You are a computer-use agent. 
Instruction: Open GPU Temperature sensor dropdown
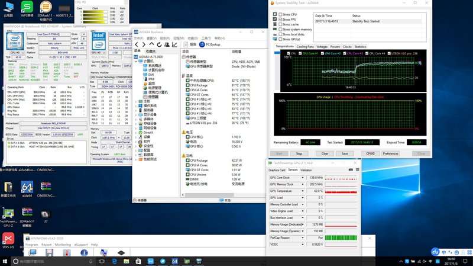tap(303, 191)
